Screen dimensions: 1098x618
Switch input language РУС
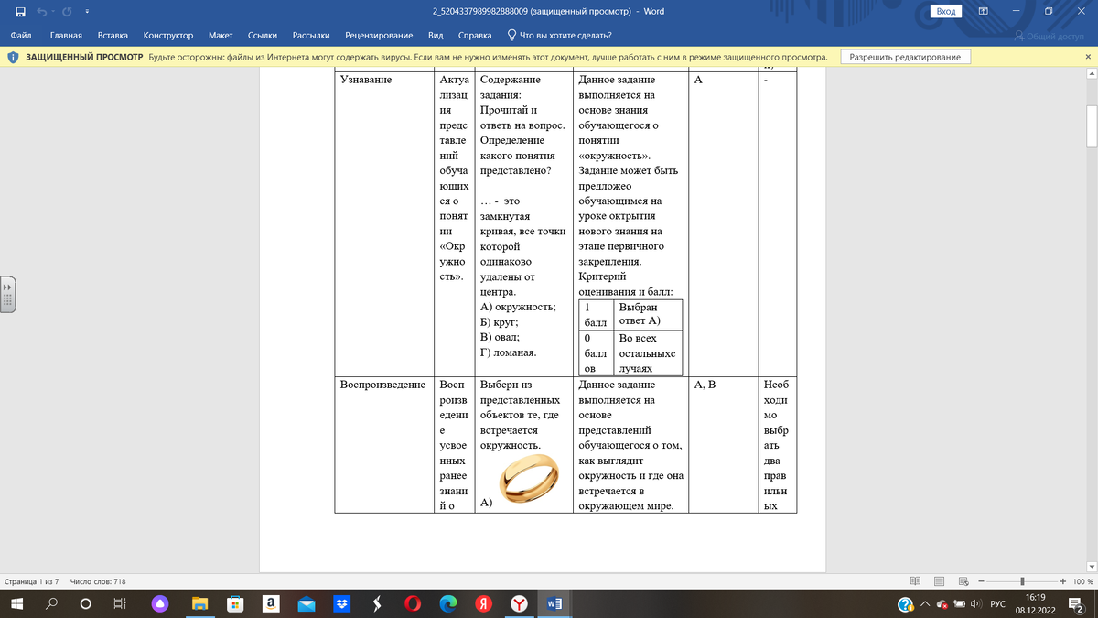998,604
